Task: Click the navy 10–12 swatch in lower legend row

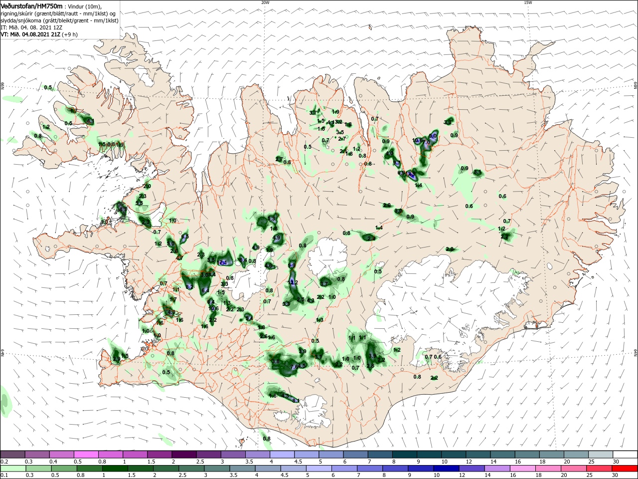Action: tap(445, 469)
